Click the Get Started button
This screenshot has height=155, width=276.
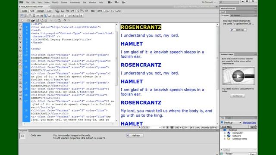238,96
